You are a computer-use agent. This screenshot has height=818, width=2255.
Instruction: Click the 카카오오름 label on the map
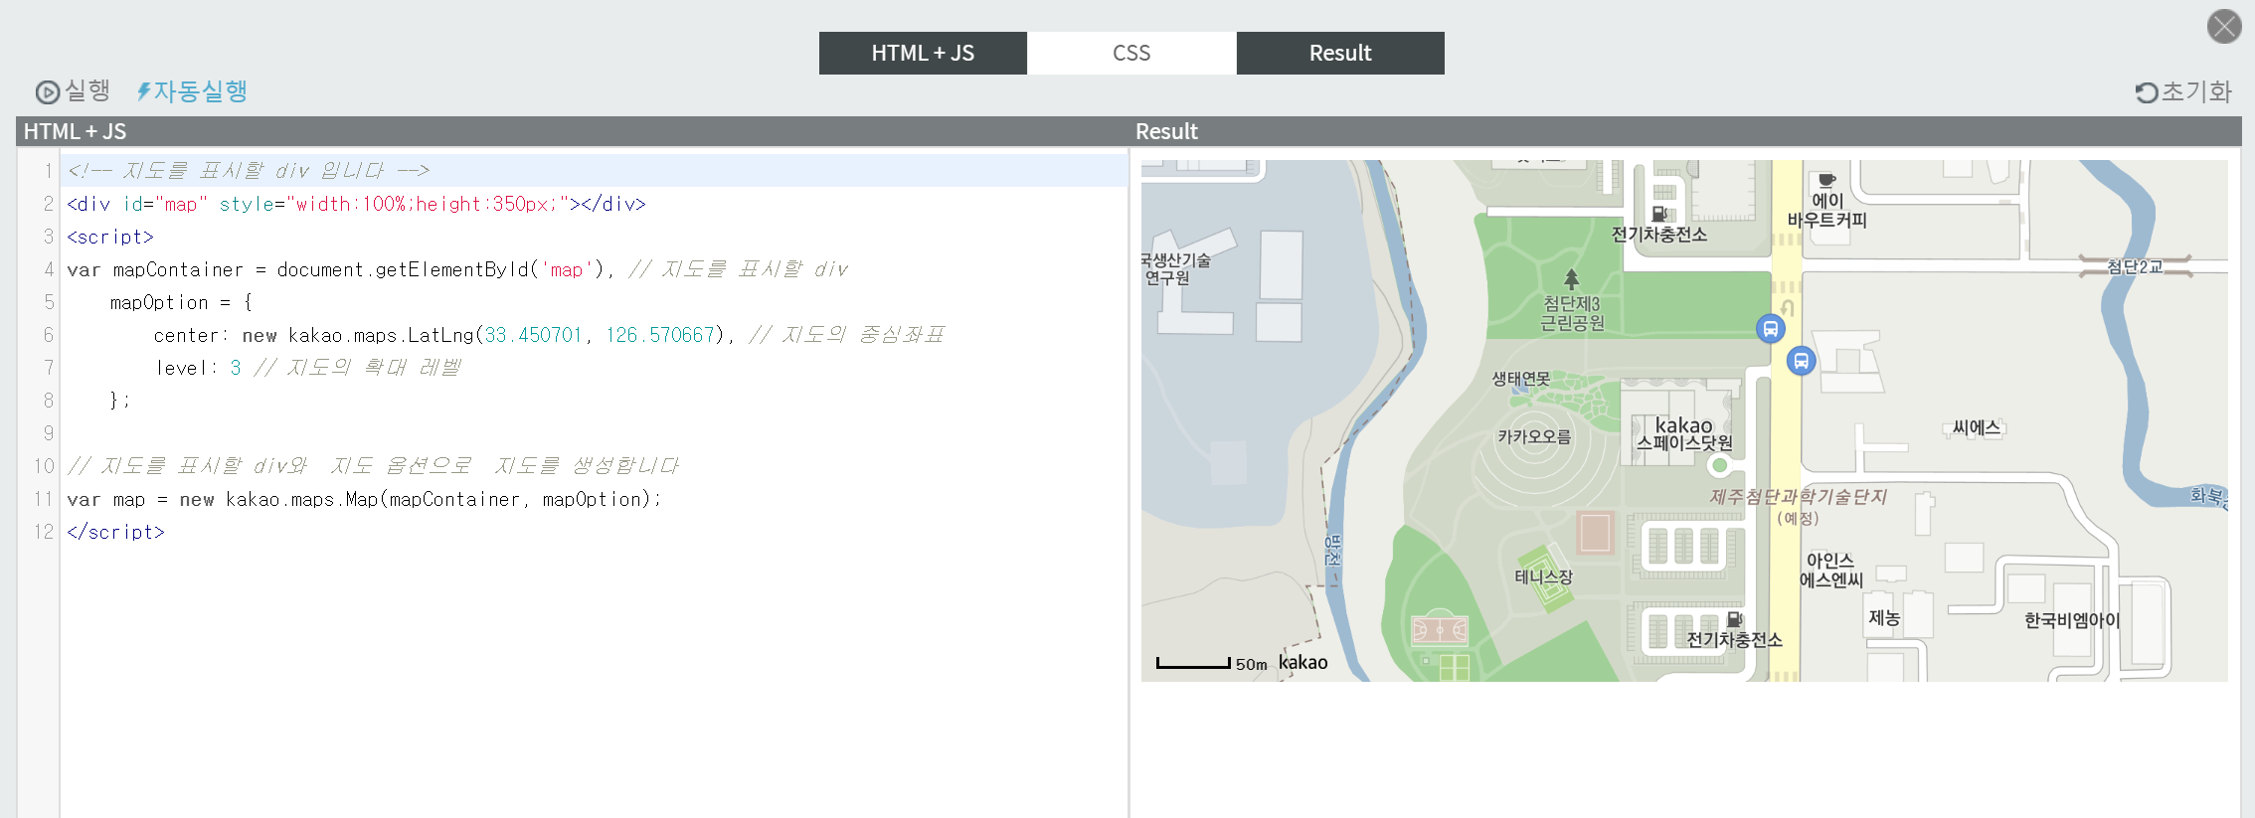(1534, 436)
